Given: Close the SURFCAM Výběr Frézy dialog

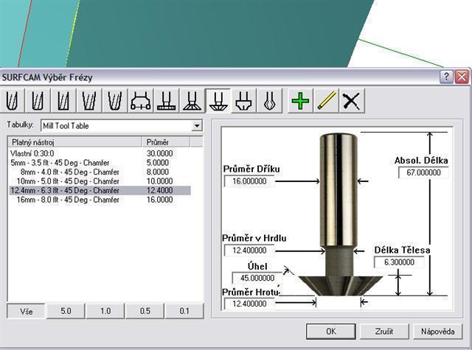Looking at the screenshot, I should [462, 77].
